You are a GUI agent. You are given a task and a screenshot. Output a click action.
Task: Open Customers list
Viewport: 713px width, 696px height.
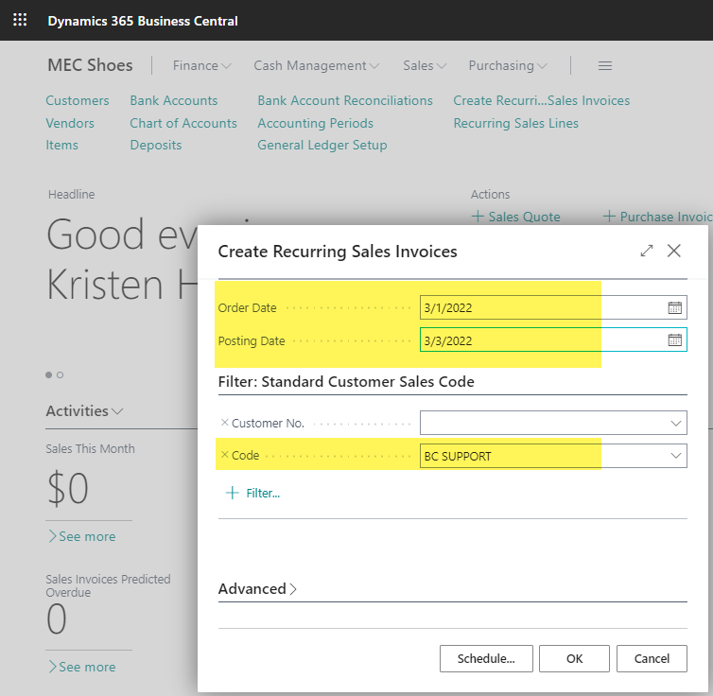(78, 100)
